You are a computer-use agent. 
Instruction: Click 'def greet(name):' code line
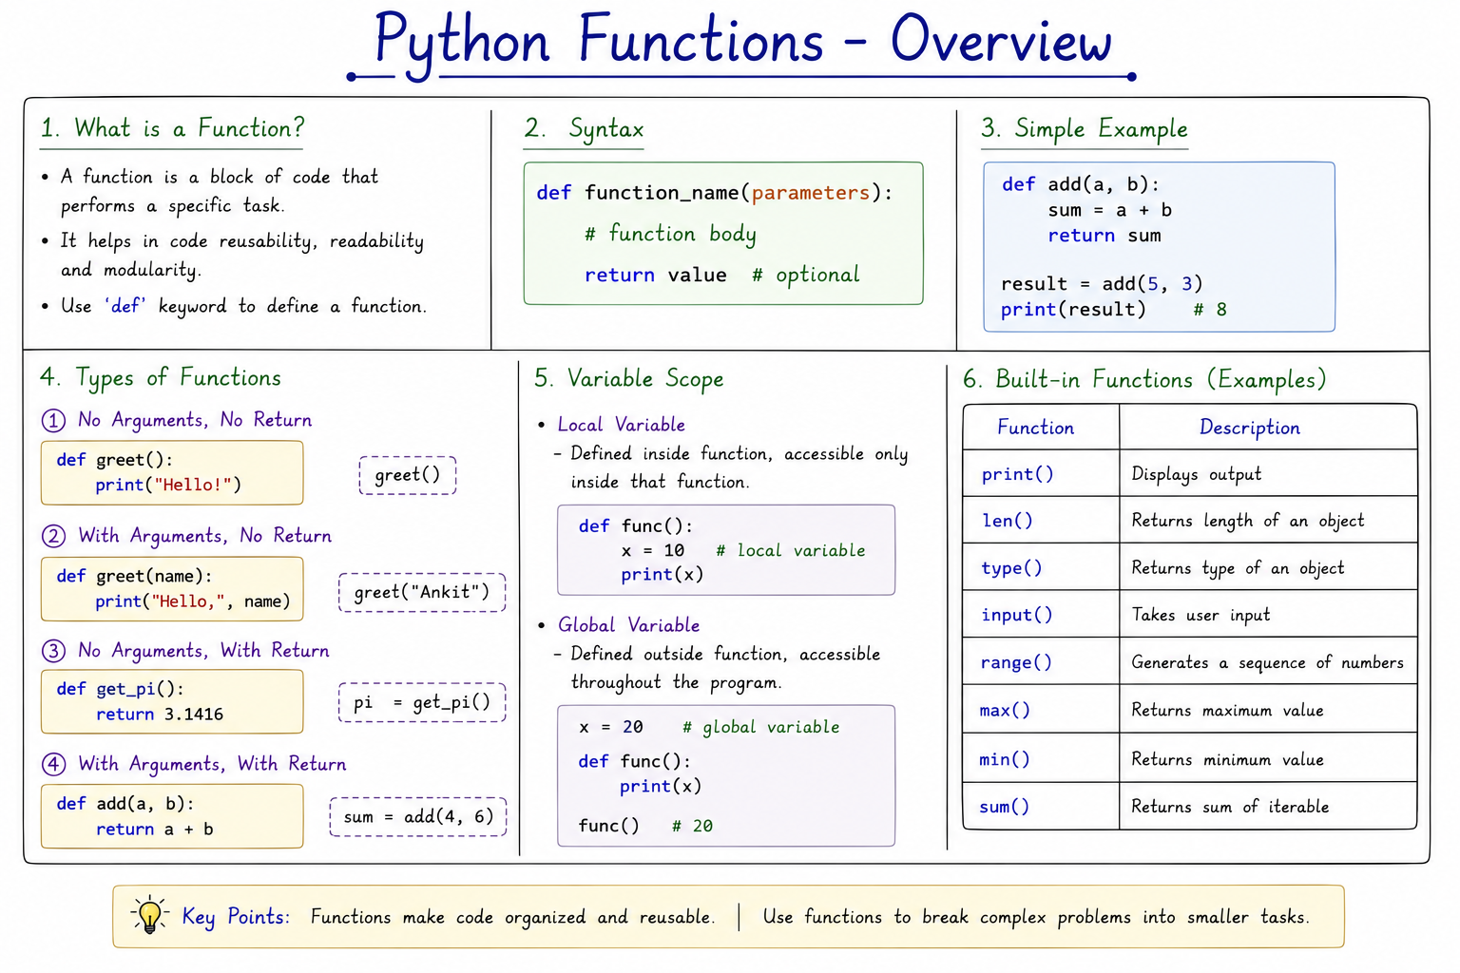click(134, 576)
